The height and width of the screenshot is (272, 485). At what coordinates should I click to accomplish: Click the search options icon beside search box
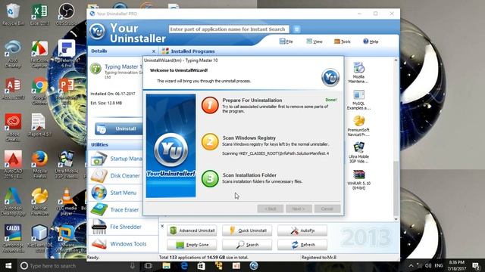point(296,29)
